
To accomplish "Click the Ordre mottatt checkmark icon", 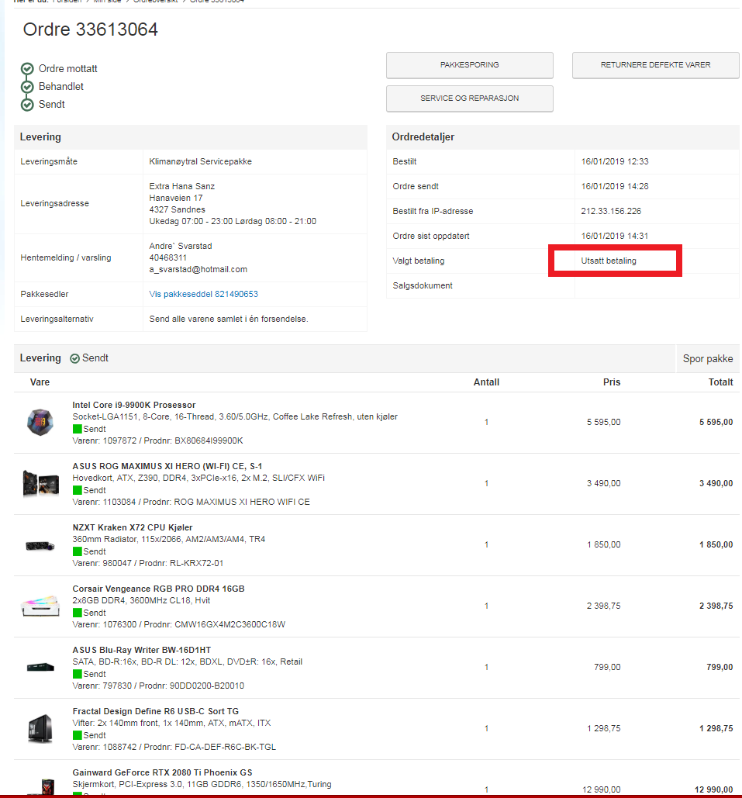I will [x=27, y=69].
